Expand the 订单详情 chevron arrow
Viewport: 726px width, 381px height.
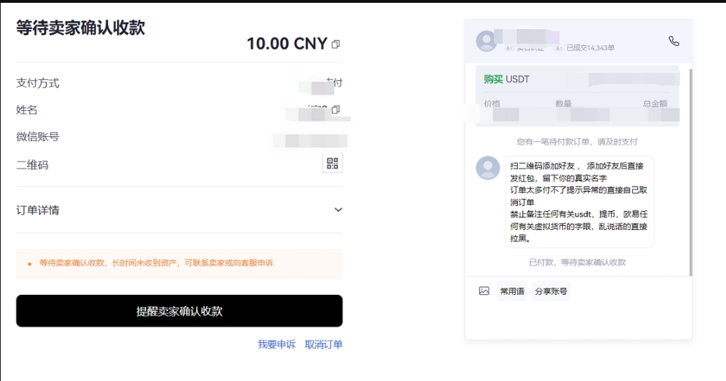click(x=338, y=210)
